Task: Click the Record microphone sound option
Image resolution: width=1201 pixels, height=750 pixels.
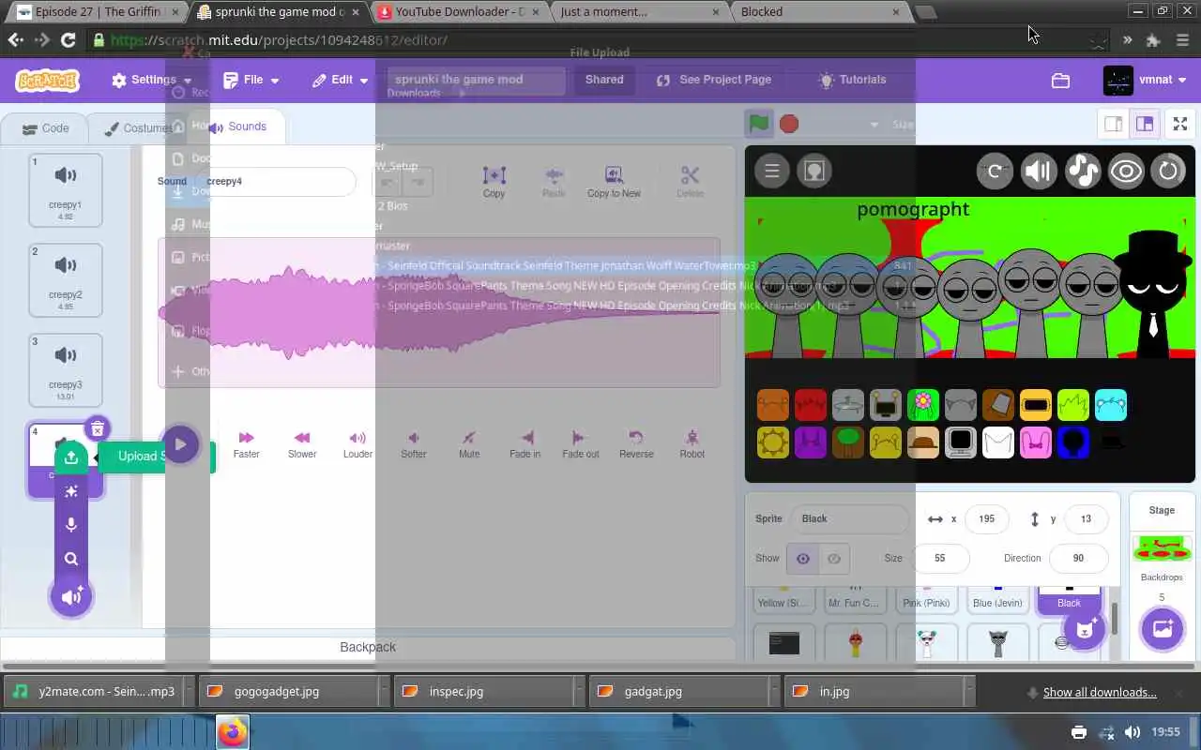Action: (71, 525)
